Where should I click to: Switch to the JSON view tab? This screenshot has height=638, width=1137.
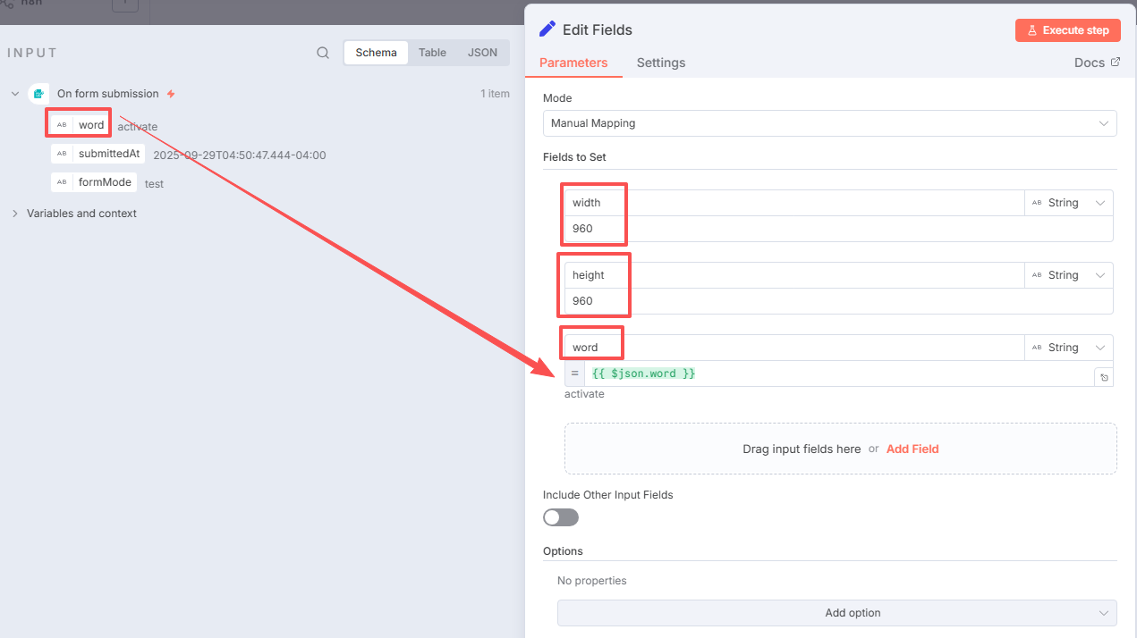click(x=482, y=53)
